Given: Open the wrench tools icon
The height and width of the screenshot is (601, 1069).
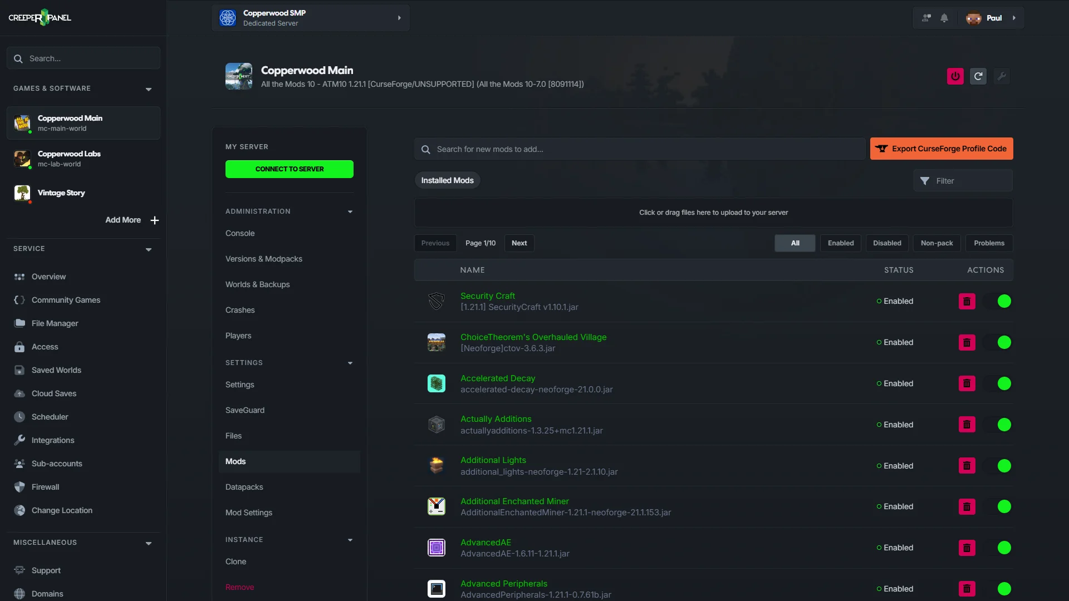Looking at the screenshot, I should (x=1002, y=76).
